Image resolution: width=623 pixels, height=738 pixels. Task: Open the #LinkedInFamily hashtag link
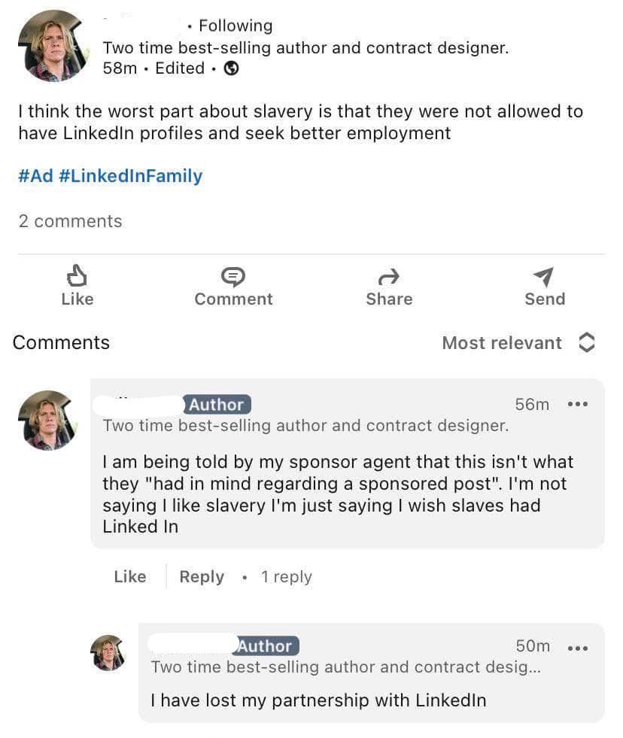(130, 176)
